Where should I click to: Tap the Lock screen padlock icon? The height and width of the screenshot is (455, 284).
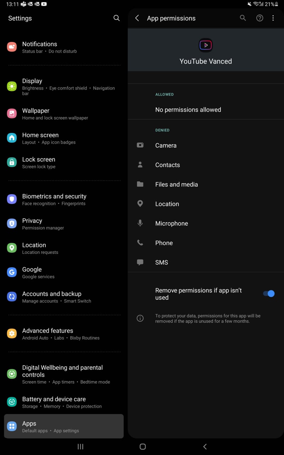coord(12,162)
